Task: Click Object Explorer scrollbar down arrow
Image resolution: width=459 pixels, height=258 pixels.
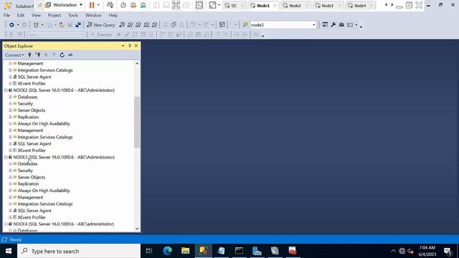Action: click(x=137, y=229)
